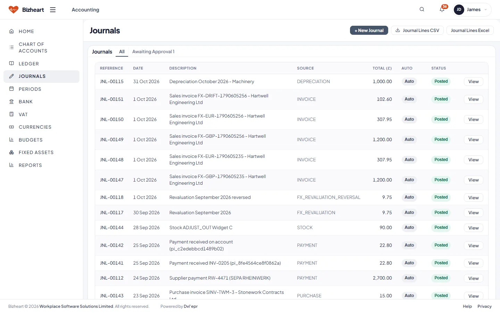Open Fixed Assets in the sidebar
Screen dimensions: 500x313
(x=42, y=152)
